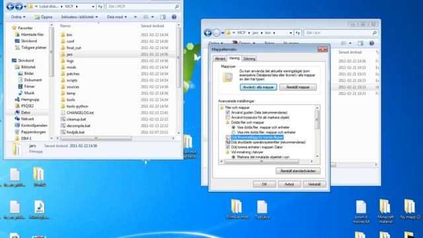The height and width of the screenshot is (238, 423).
Task: Toggle the preview pane in MCP window
Action: pyautogui.click(x=163, y=17)
